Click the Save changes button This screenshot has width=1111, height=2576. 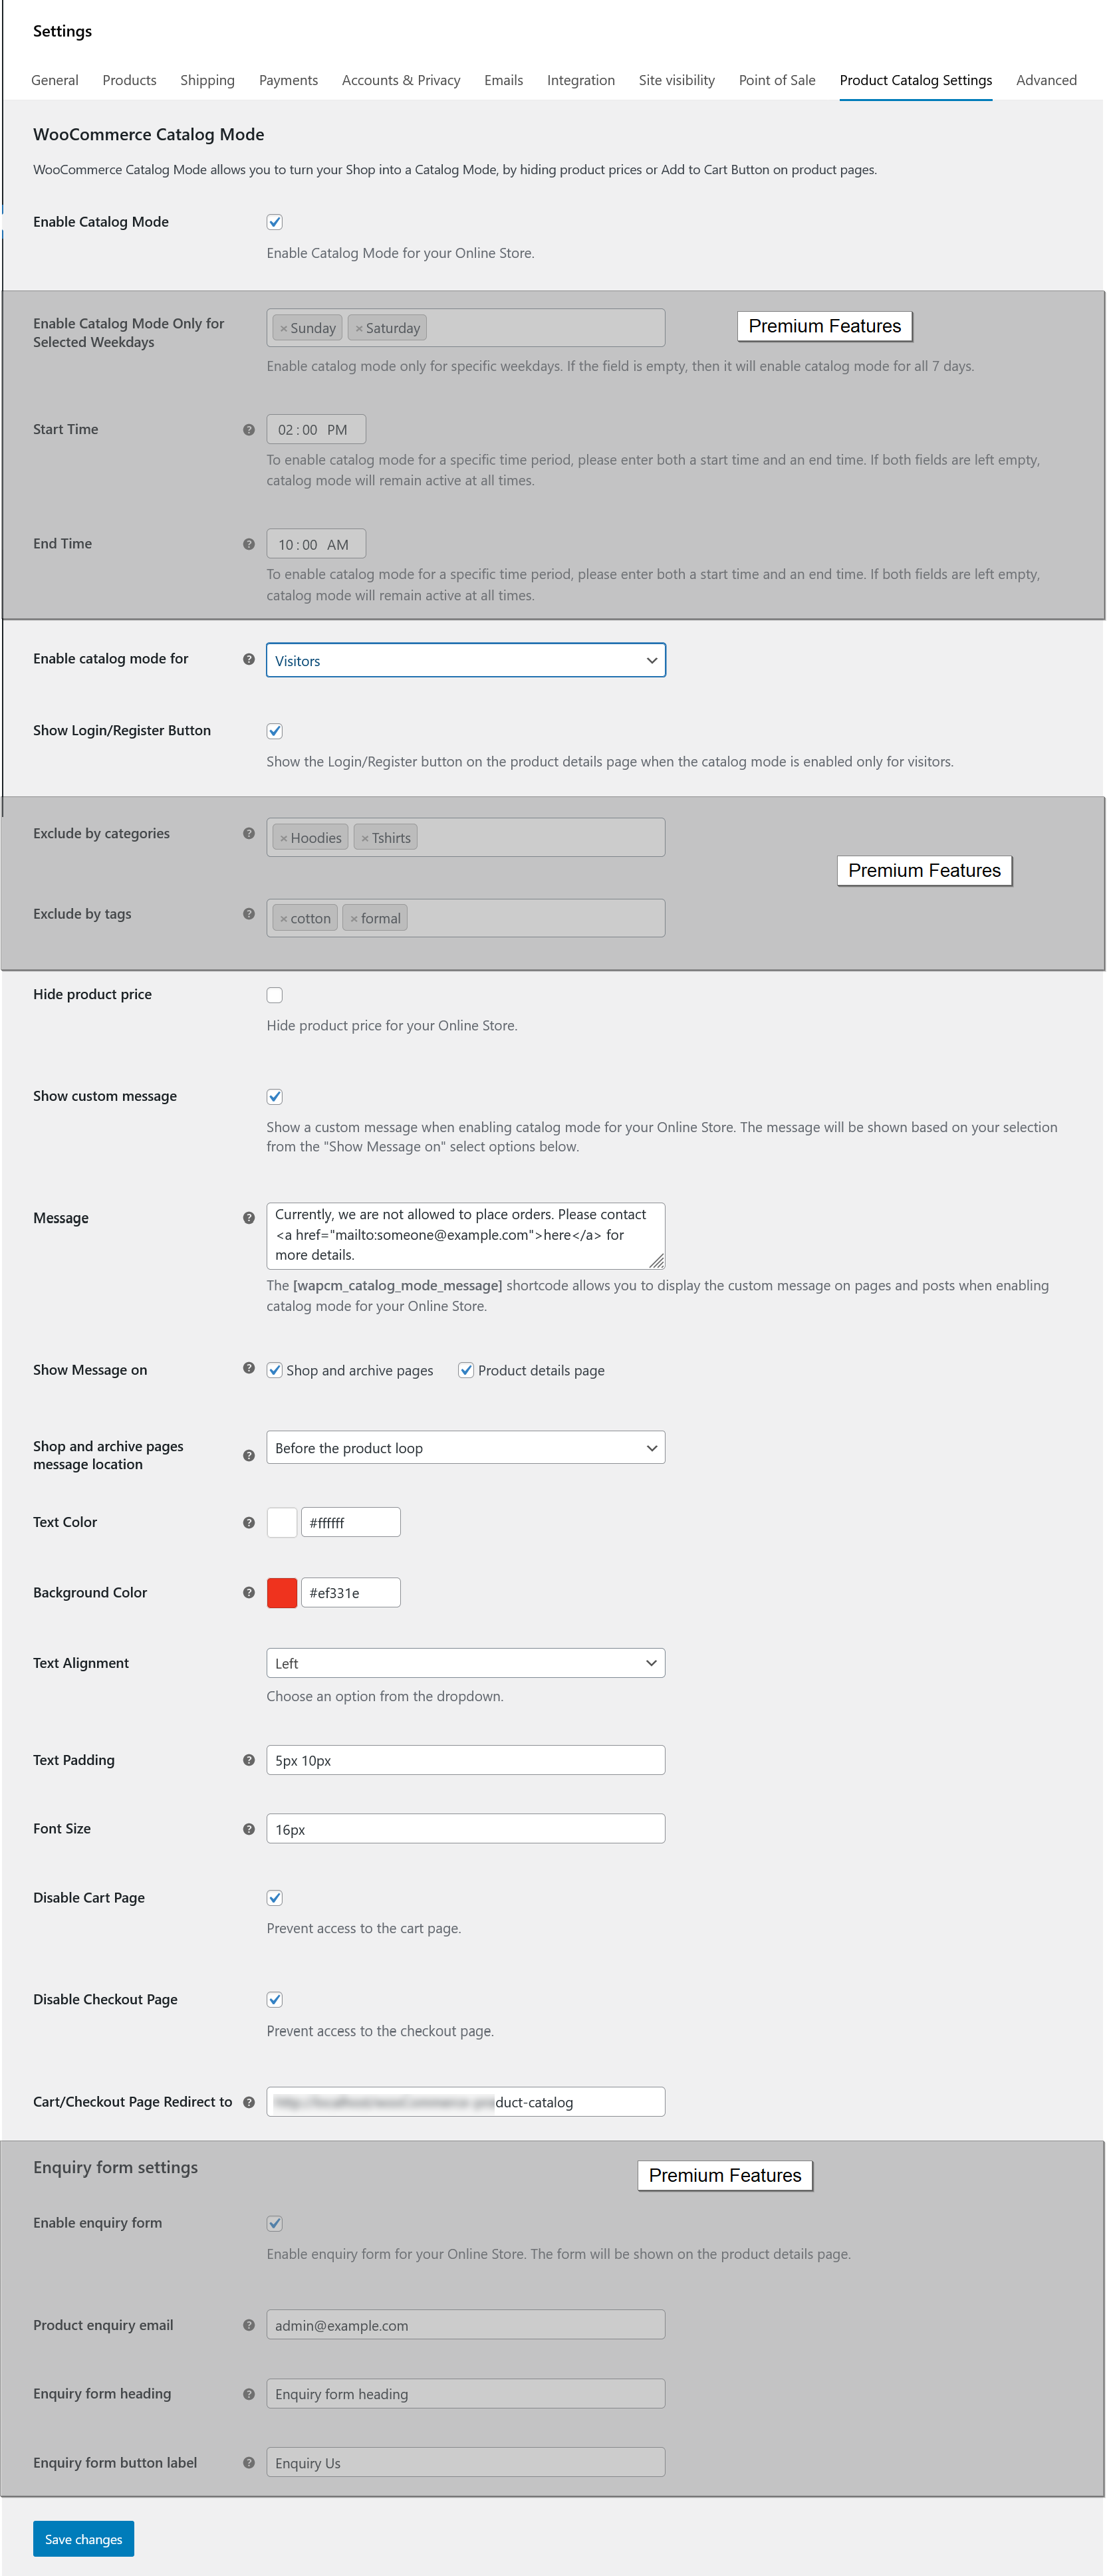[x=83, y=2539]
